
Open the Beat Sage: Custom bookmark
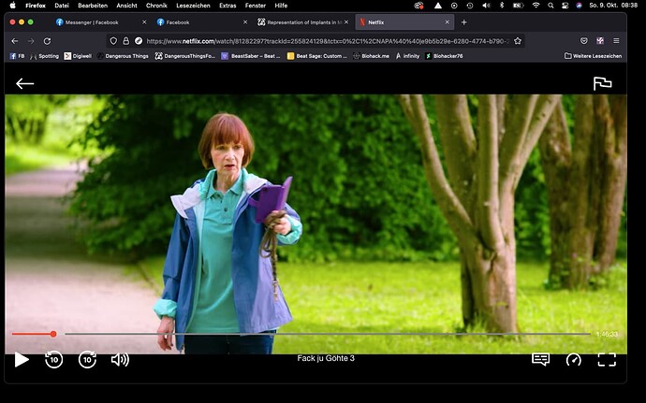316,56
